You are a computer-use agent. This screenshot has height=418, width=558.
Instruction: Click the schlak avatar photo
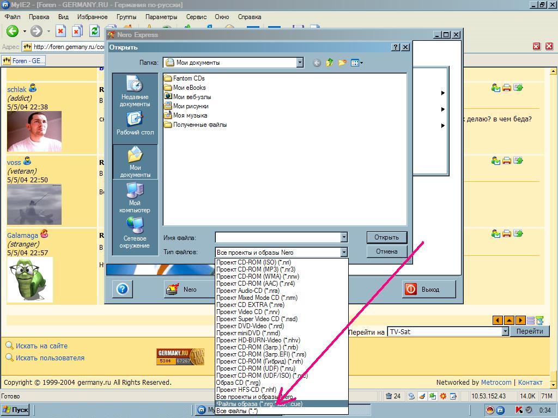(x=34, y=132)
